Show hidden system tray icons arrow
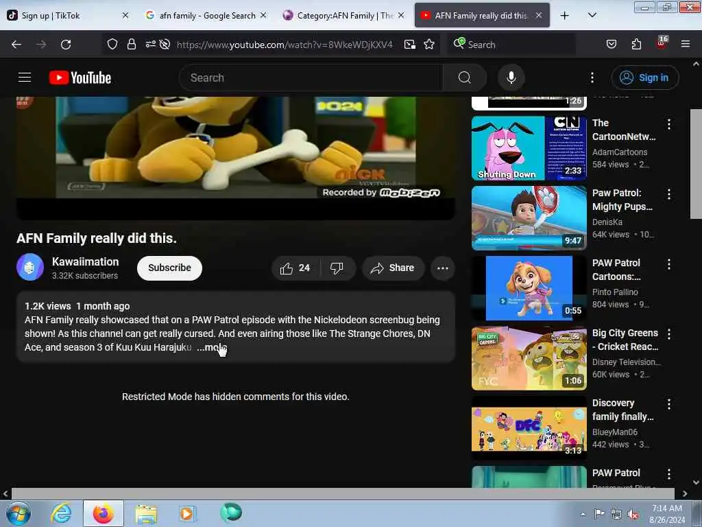 click(583, 514)
